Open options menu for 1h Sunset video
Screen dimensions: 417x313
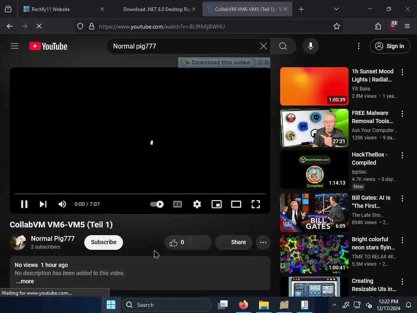pos(402,72)
